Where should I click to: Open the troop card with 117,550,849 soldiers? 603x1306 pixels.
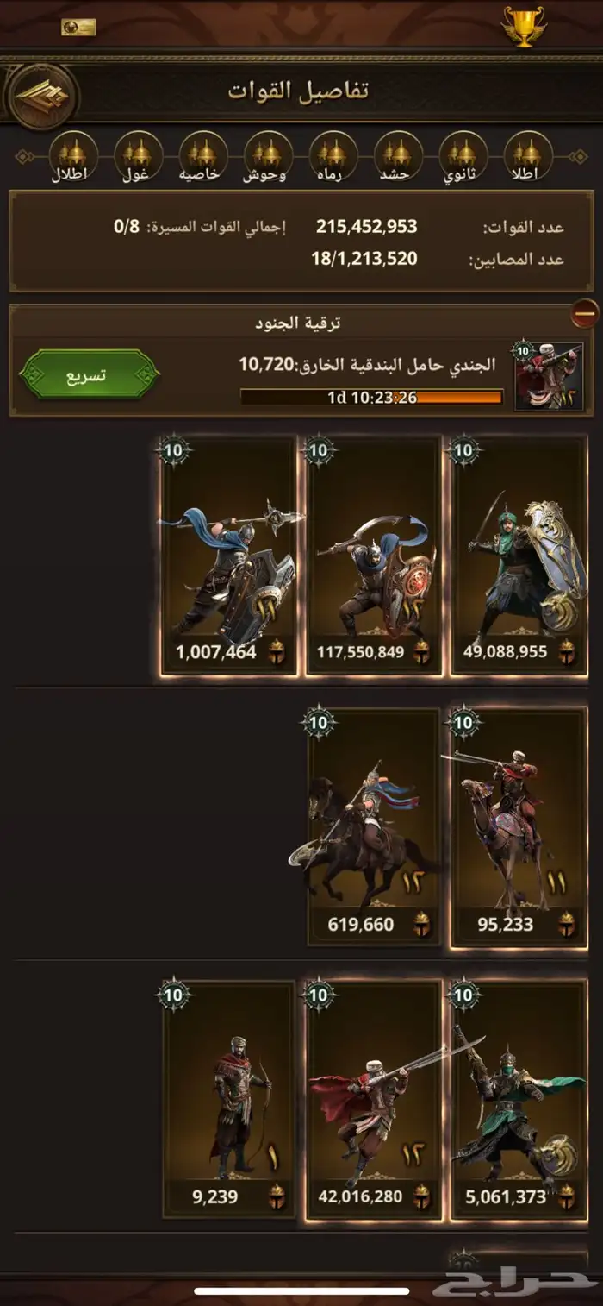(x=374, y=556)
